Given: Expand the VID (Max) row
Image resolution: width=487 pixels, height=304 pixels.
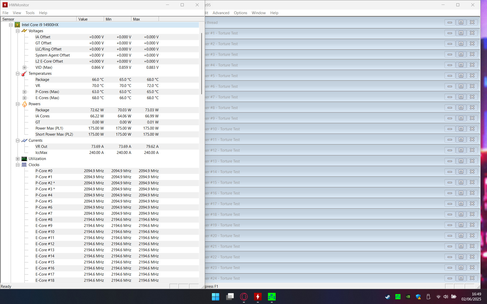Looking at the screenshot, I should (24, 67).
